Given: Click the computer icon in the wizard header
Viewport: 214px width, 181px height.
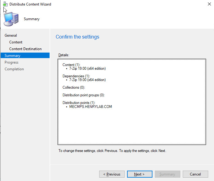Looking at the screenshot, I should click(x=11, y=19).
